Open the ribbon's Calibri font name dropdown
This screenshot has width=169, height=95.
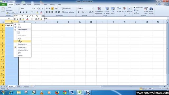click(32, 8)
